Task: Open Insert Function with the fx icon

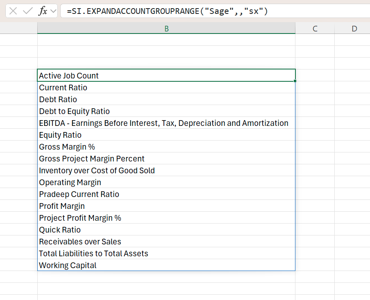Action: click(43, 11)
